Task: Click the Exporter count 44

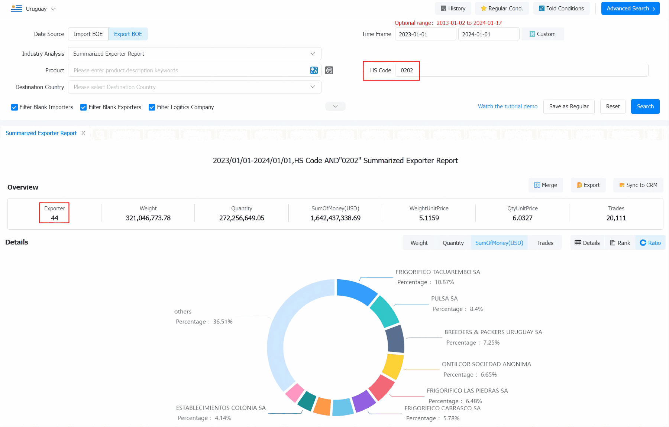Action: [55, 218]
